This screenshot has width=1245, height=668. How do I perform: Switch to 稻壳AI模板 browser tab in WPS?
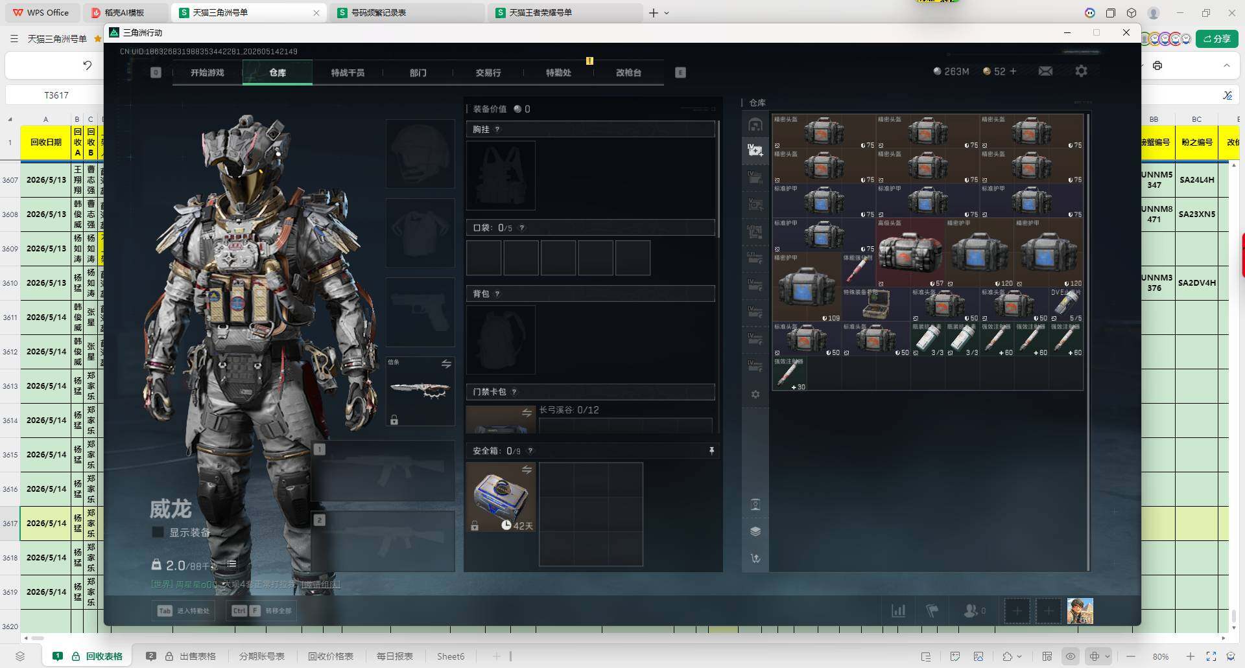click(x=125, y=12)
